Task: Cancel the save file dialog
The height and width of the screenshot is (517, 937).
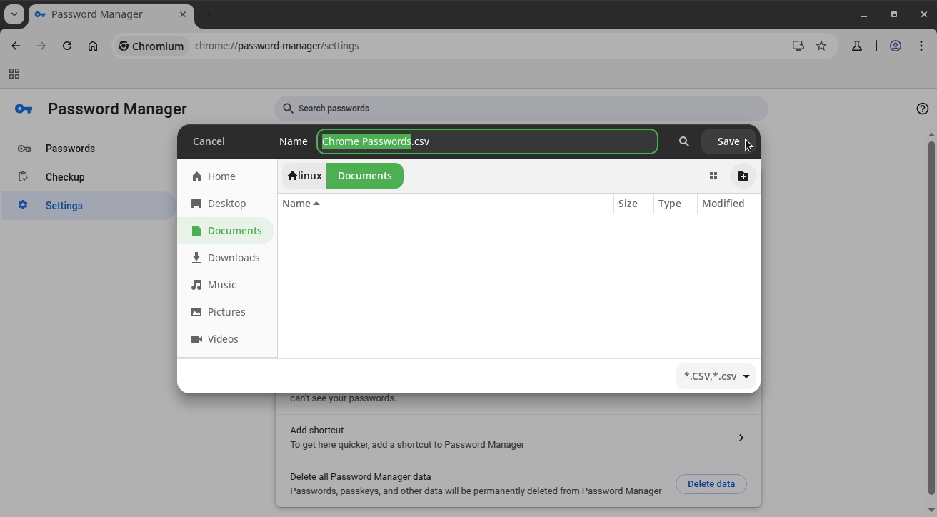Action: [x=209, y=141]
